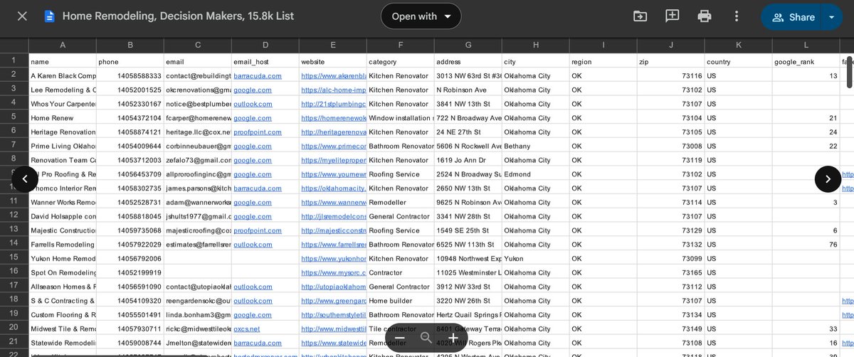Select google_rank cell 76
This screenshot has width=854, height=357.
tap(806, 244)
